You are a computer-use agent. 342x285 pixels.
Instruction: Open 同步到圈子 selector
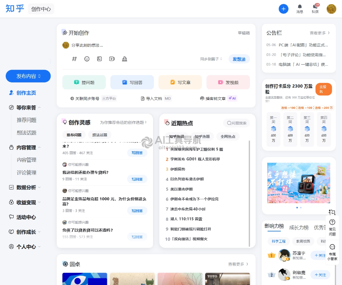point(211,59)
